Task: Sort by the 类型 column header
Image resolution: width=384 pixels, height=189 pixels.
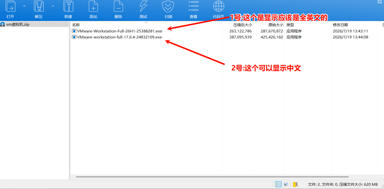Action: click(x=290, y=25)
